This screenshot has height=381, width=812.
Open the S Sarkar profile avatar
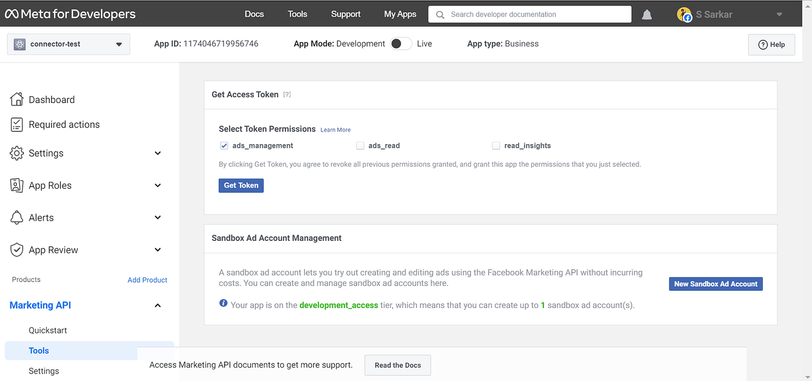pyautogui.click(x=685, y=14)
